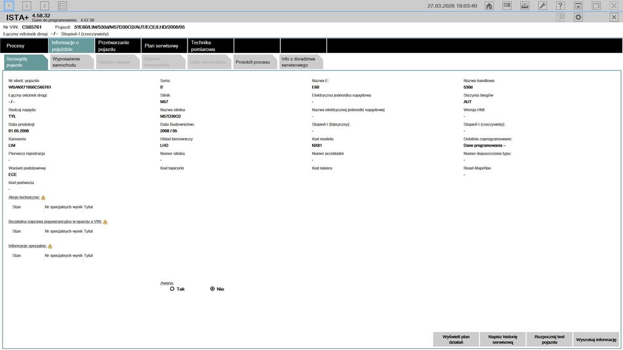Open help with the question mark icon
Image resolution: width=623 pixels, height=350 pixels.
pyautogui.click(x=560, y=6)
